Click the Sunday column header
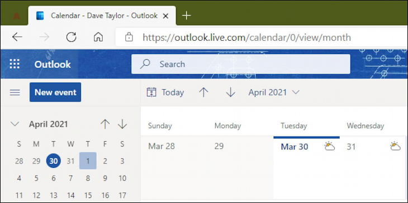 [160, 126]
